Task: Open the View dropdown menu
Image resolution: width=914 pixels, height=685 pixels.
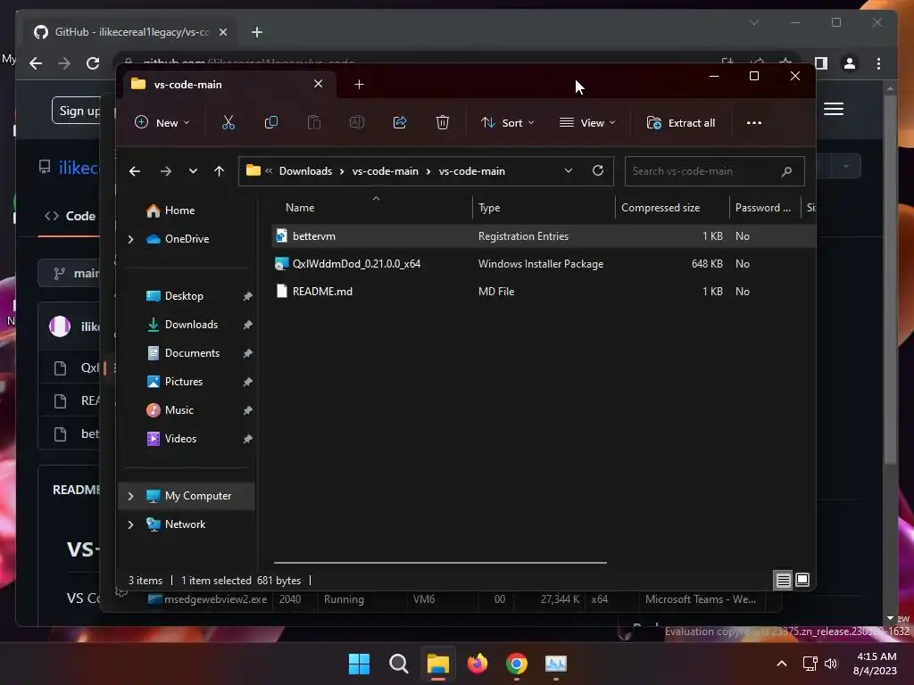Action: point(587,123)
